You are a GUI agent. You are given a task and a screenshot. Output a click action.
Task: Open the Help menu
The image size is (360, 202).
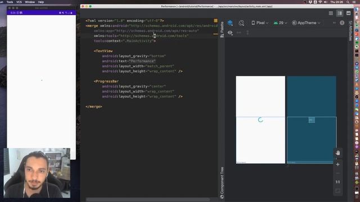[41, 2]
